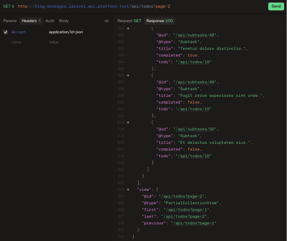The image size is (287, 241).
Task: Click line number 230 in the response
Action: tap(121, 237)
